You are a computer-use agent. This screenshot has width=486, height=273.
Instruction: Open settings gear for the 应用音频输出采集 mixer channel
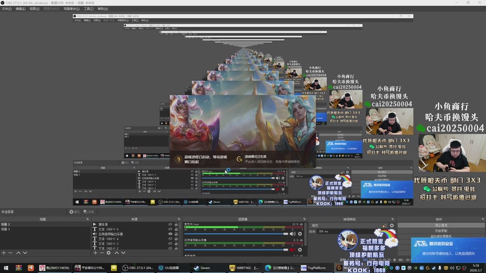click(299, 250)
